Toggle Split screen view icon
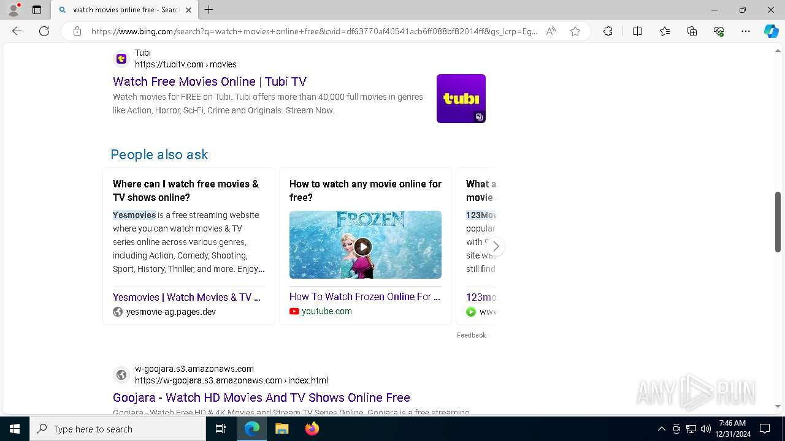The height and width of the screenshot is (441, 785). (637, 31)
